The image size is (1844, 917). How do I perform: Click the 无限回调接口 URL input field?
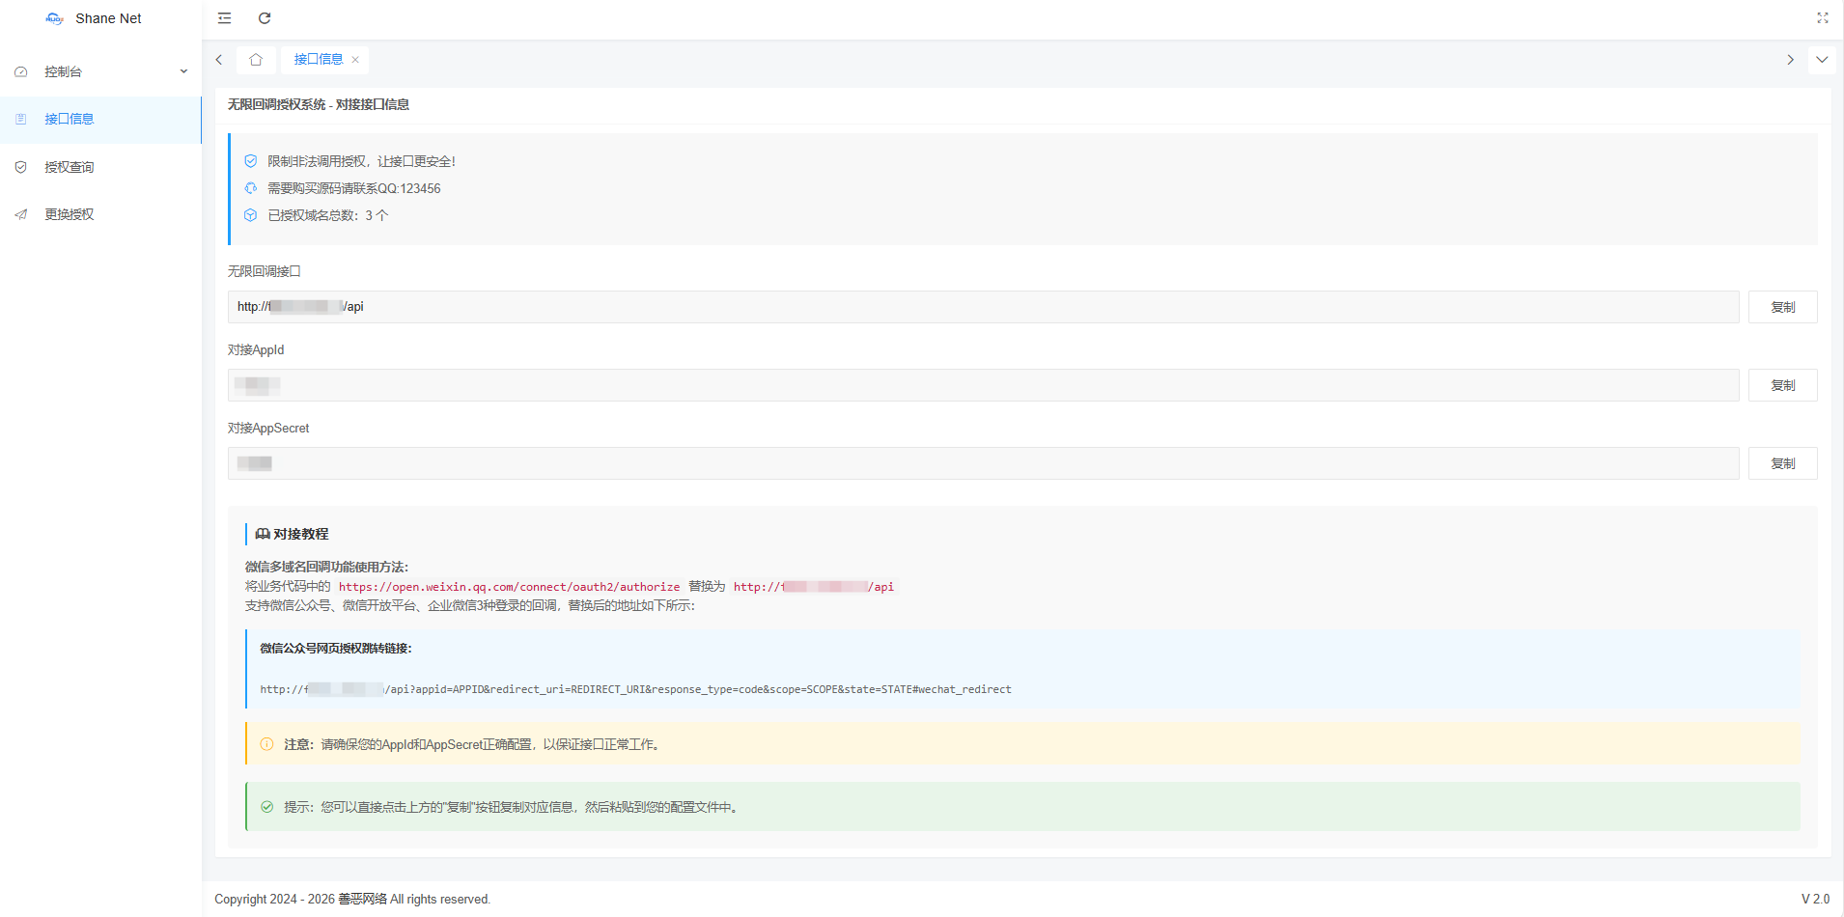983,307
